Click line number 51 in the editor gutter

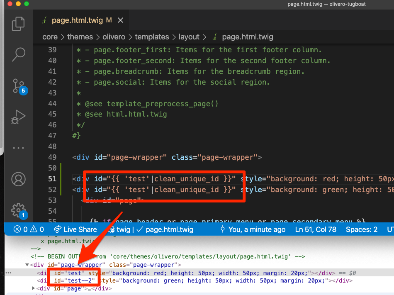(53, 179)
